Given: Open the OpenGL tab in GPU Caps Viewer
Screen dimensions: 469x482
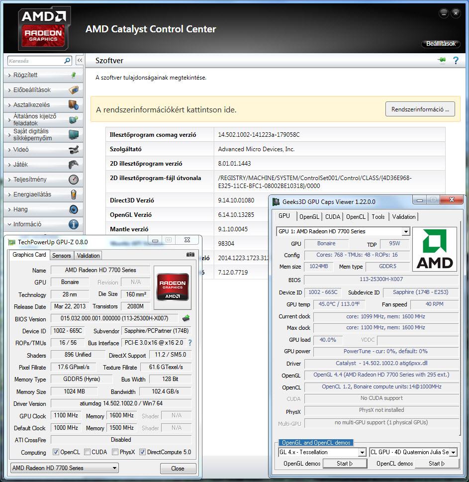Looking at the screenshot, I should tap(309, 217).
